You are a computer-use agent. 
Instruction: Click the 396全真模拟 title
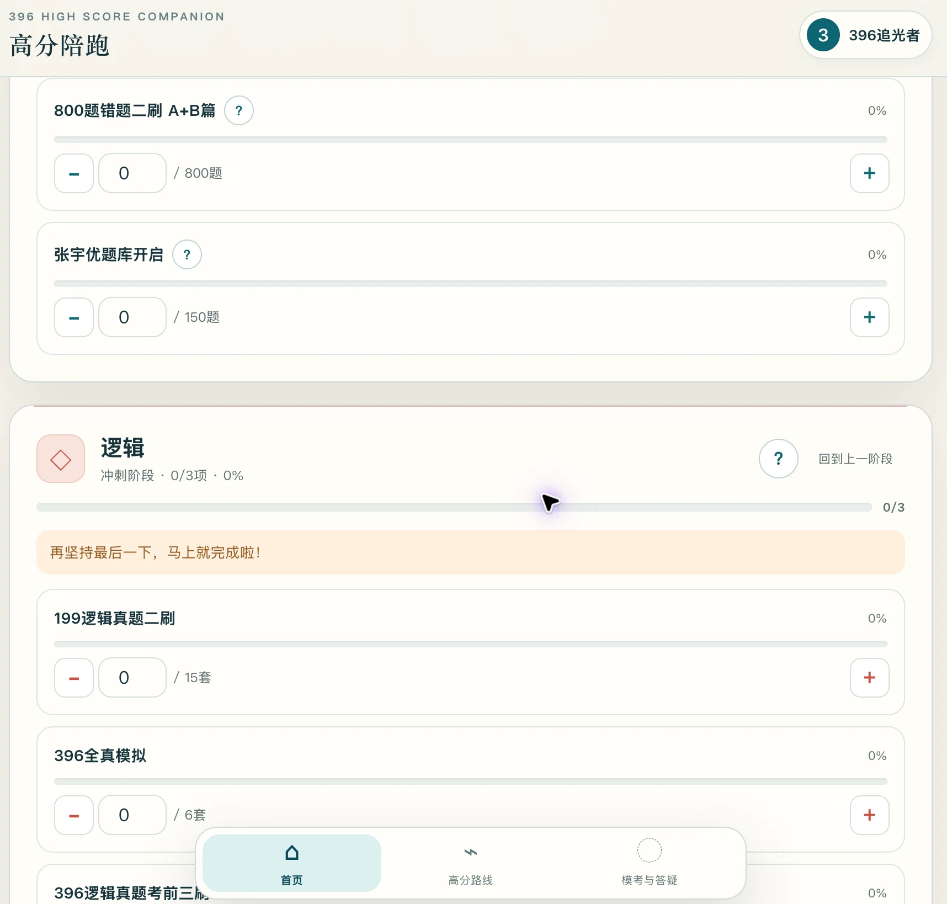[100, 756]
